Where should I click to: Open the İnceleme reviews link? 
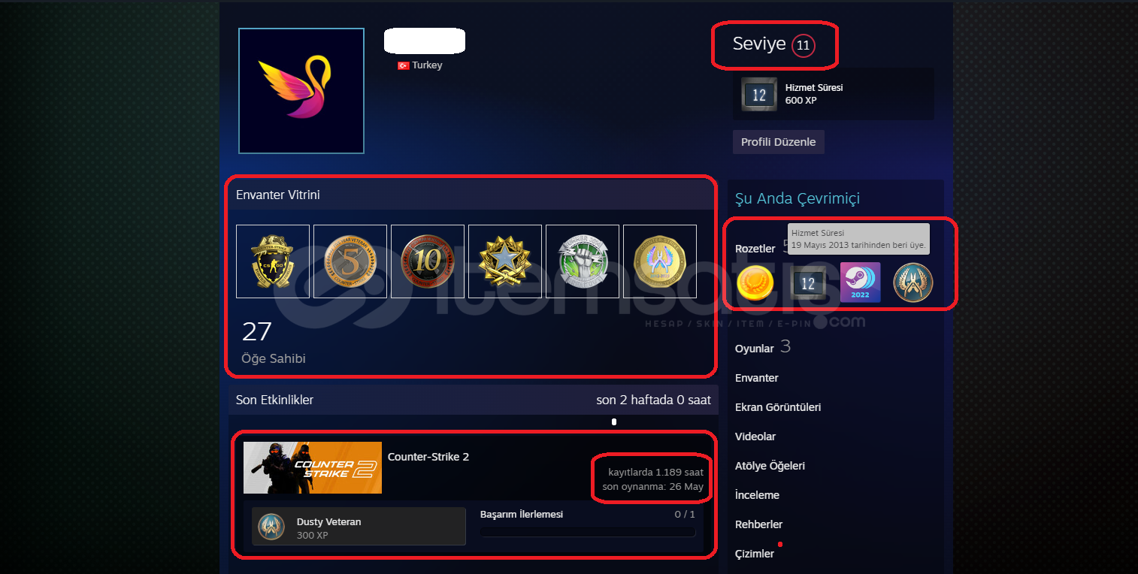coord(757,495)
